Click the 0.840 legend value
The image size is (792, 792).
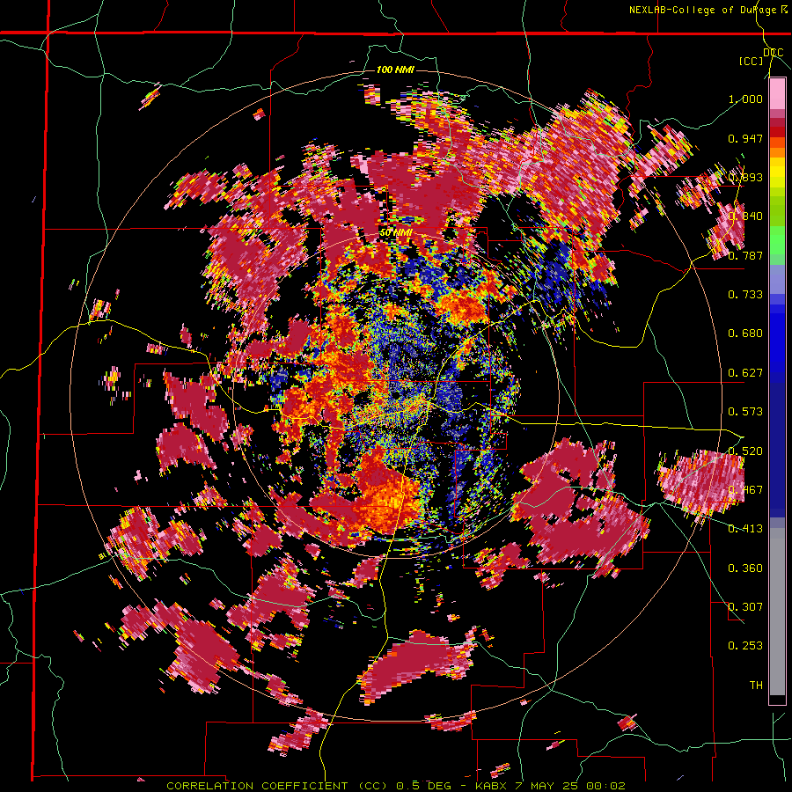coord(745,216)
